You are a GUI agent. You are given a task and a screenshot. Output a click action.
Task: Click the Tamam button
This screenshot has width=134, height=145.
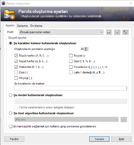point(99,139)
